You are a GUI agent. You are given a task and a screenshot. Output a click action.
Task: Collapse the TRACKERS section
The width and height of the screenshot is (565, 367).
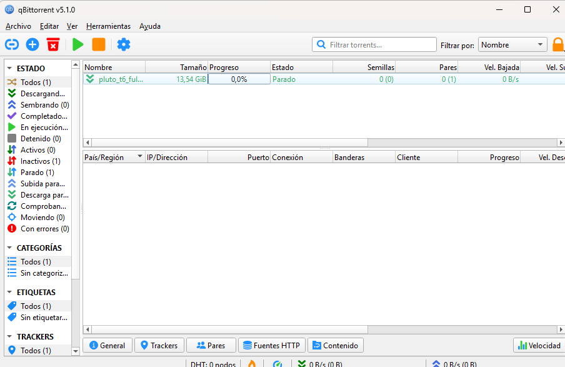coord(10,336)
